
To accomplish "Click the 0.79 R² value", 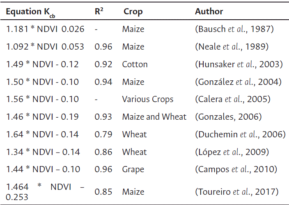I will [x=103, y=134].
